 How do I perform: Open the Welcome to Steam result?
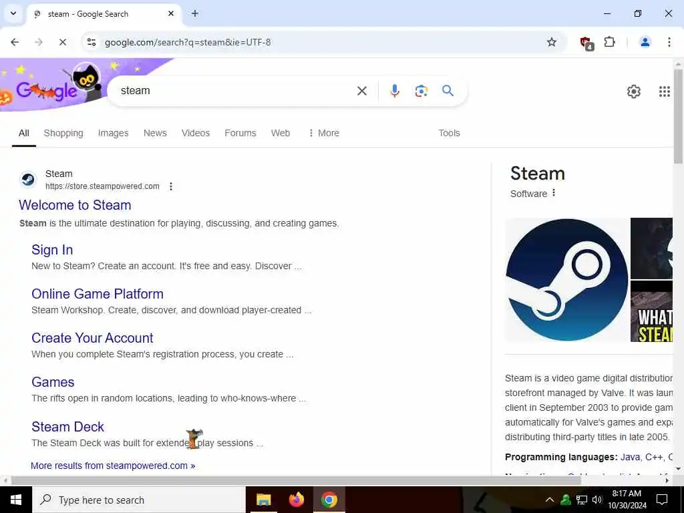tap(75, 205)
